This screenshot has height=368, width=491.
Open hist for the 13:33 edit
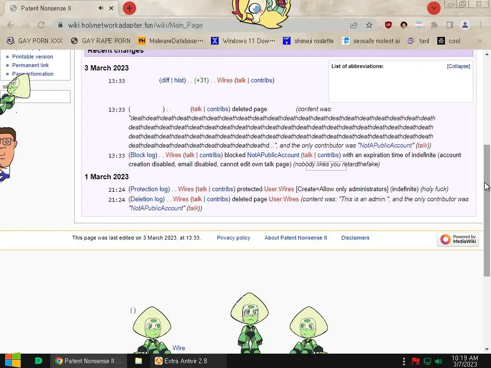pos(179,80)
